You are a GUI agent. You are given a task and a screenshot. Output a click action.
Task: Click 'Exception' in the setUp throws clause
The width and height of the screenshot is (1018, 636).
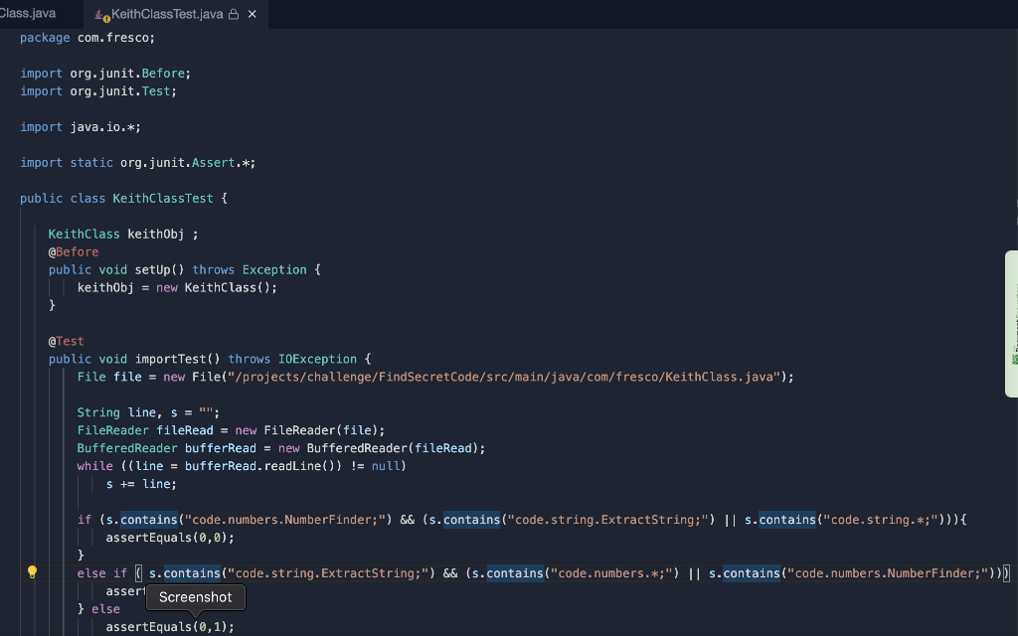click(274, 269)
